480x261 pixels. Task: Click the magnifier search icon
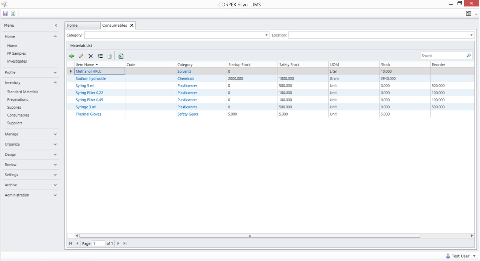pyautogui.click(x=469, y=55)
